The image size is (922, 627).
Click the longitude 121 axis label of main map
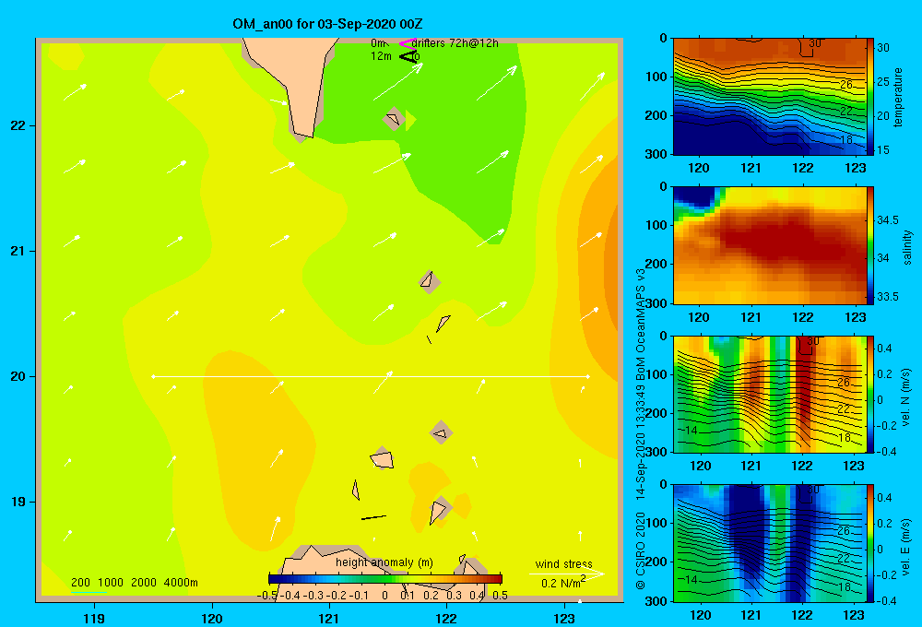(329, 618)
